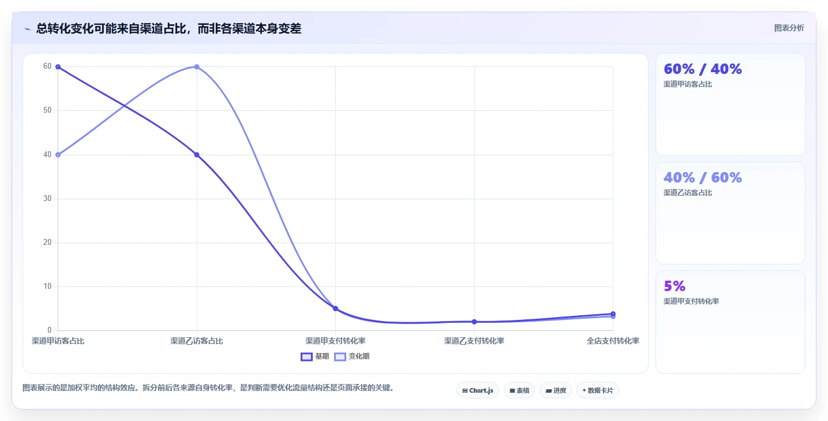Image resolution: width=828 pixels, height=421 pixels.
Task: Click the 40% / 60% stat card
Action: point(730,213)
